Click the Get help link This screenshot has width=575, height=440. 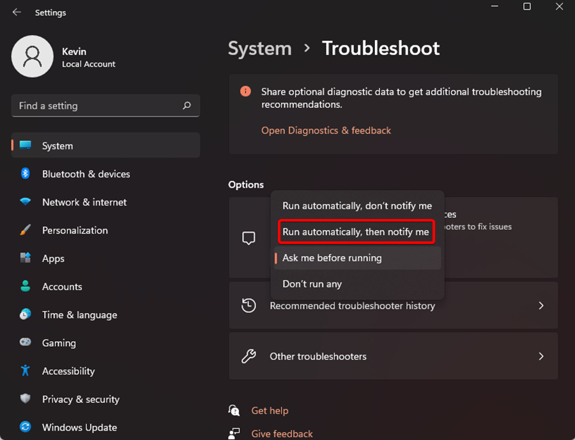pyautogui.click(x=270, y=410)
